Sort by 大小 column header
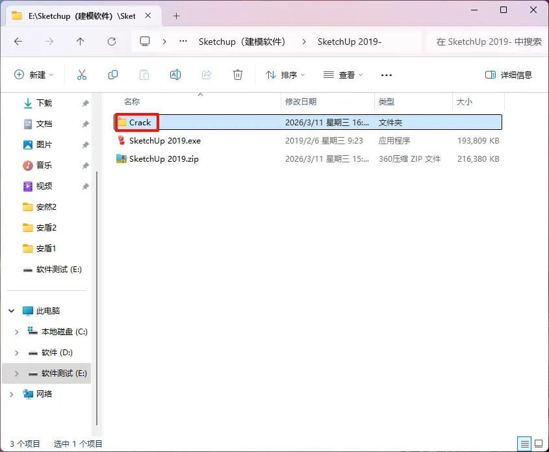The image size is (549, 452). click(465, 102)
